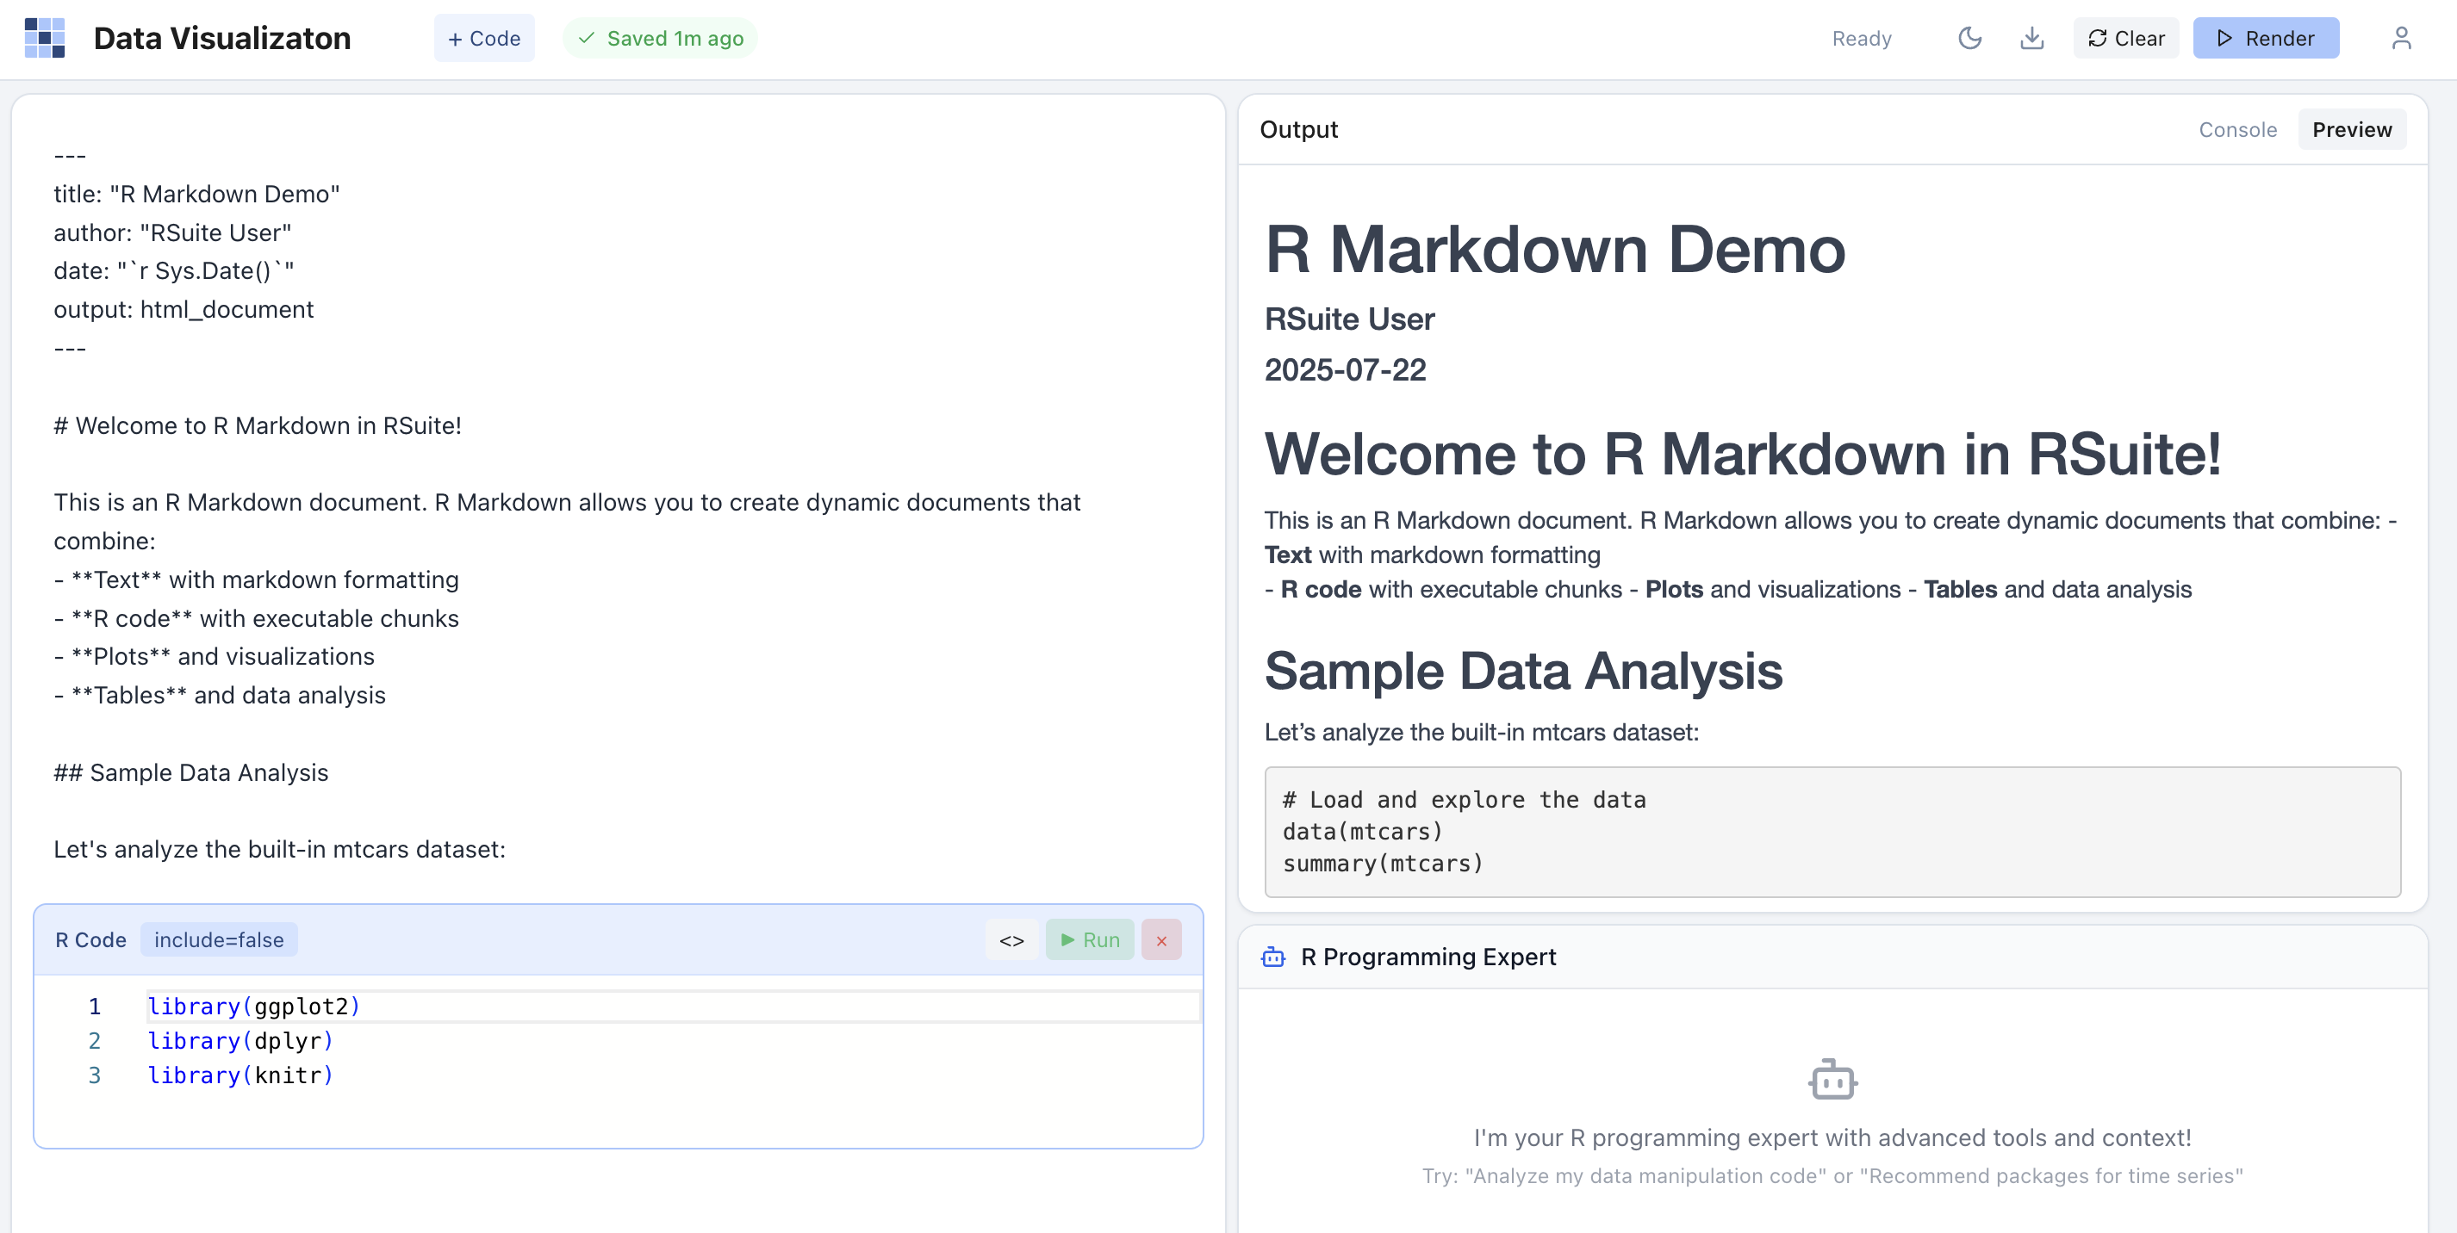Click the ## Sample Data Analysis source line

(190, 772)
